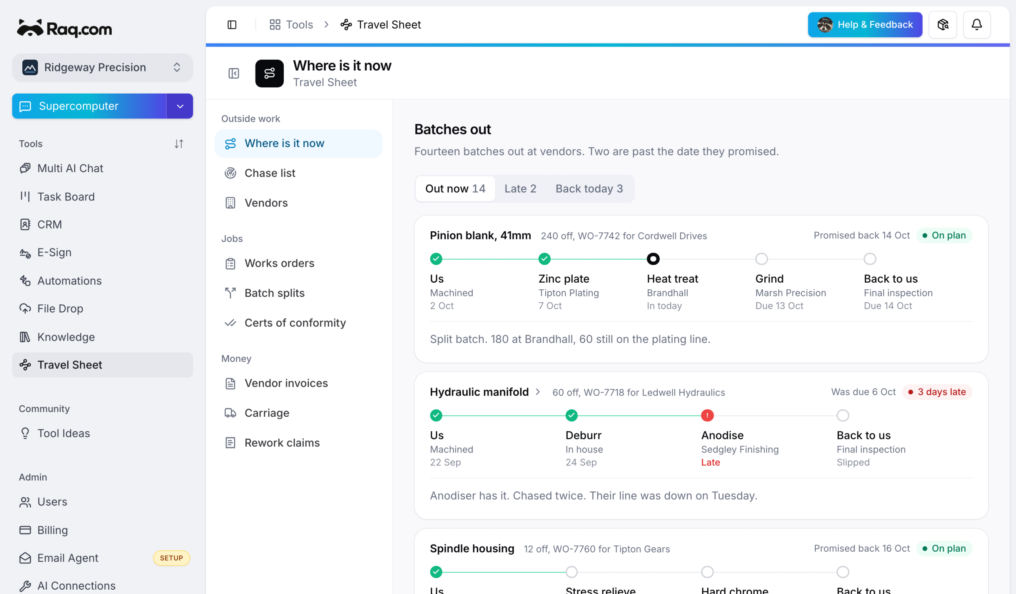Open Works orders under Jobs
This screenshot has width=1016, height=594.
[x=298, y=263]
